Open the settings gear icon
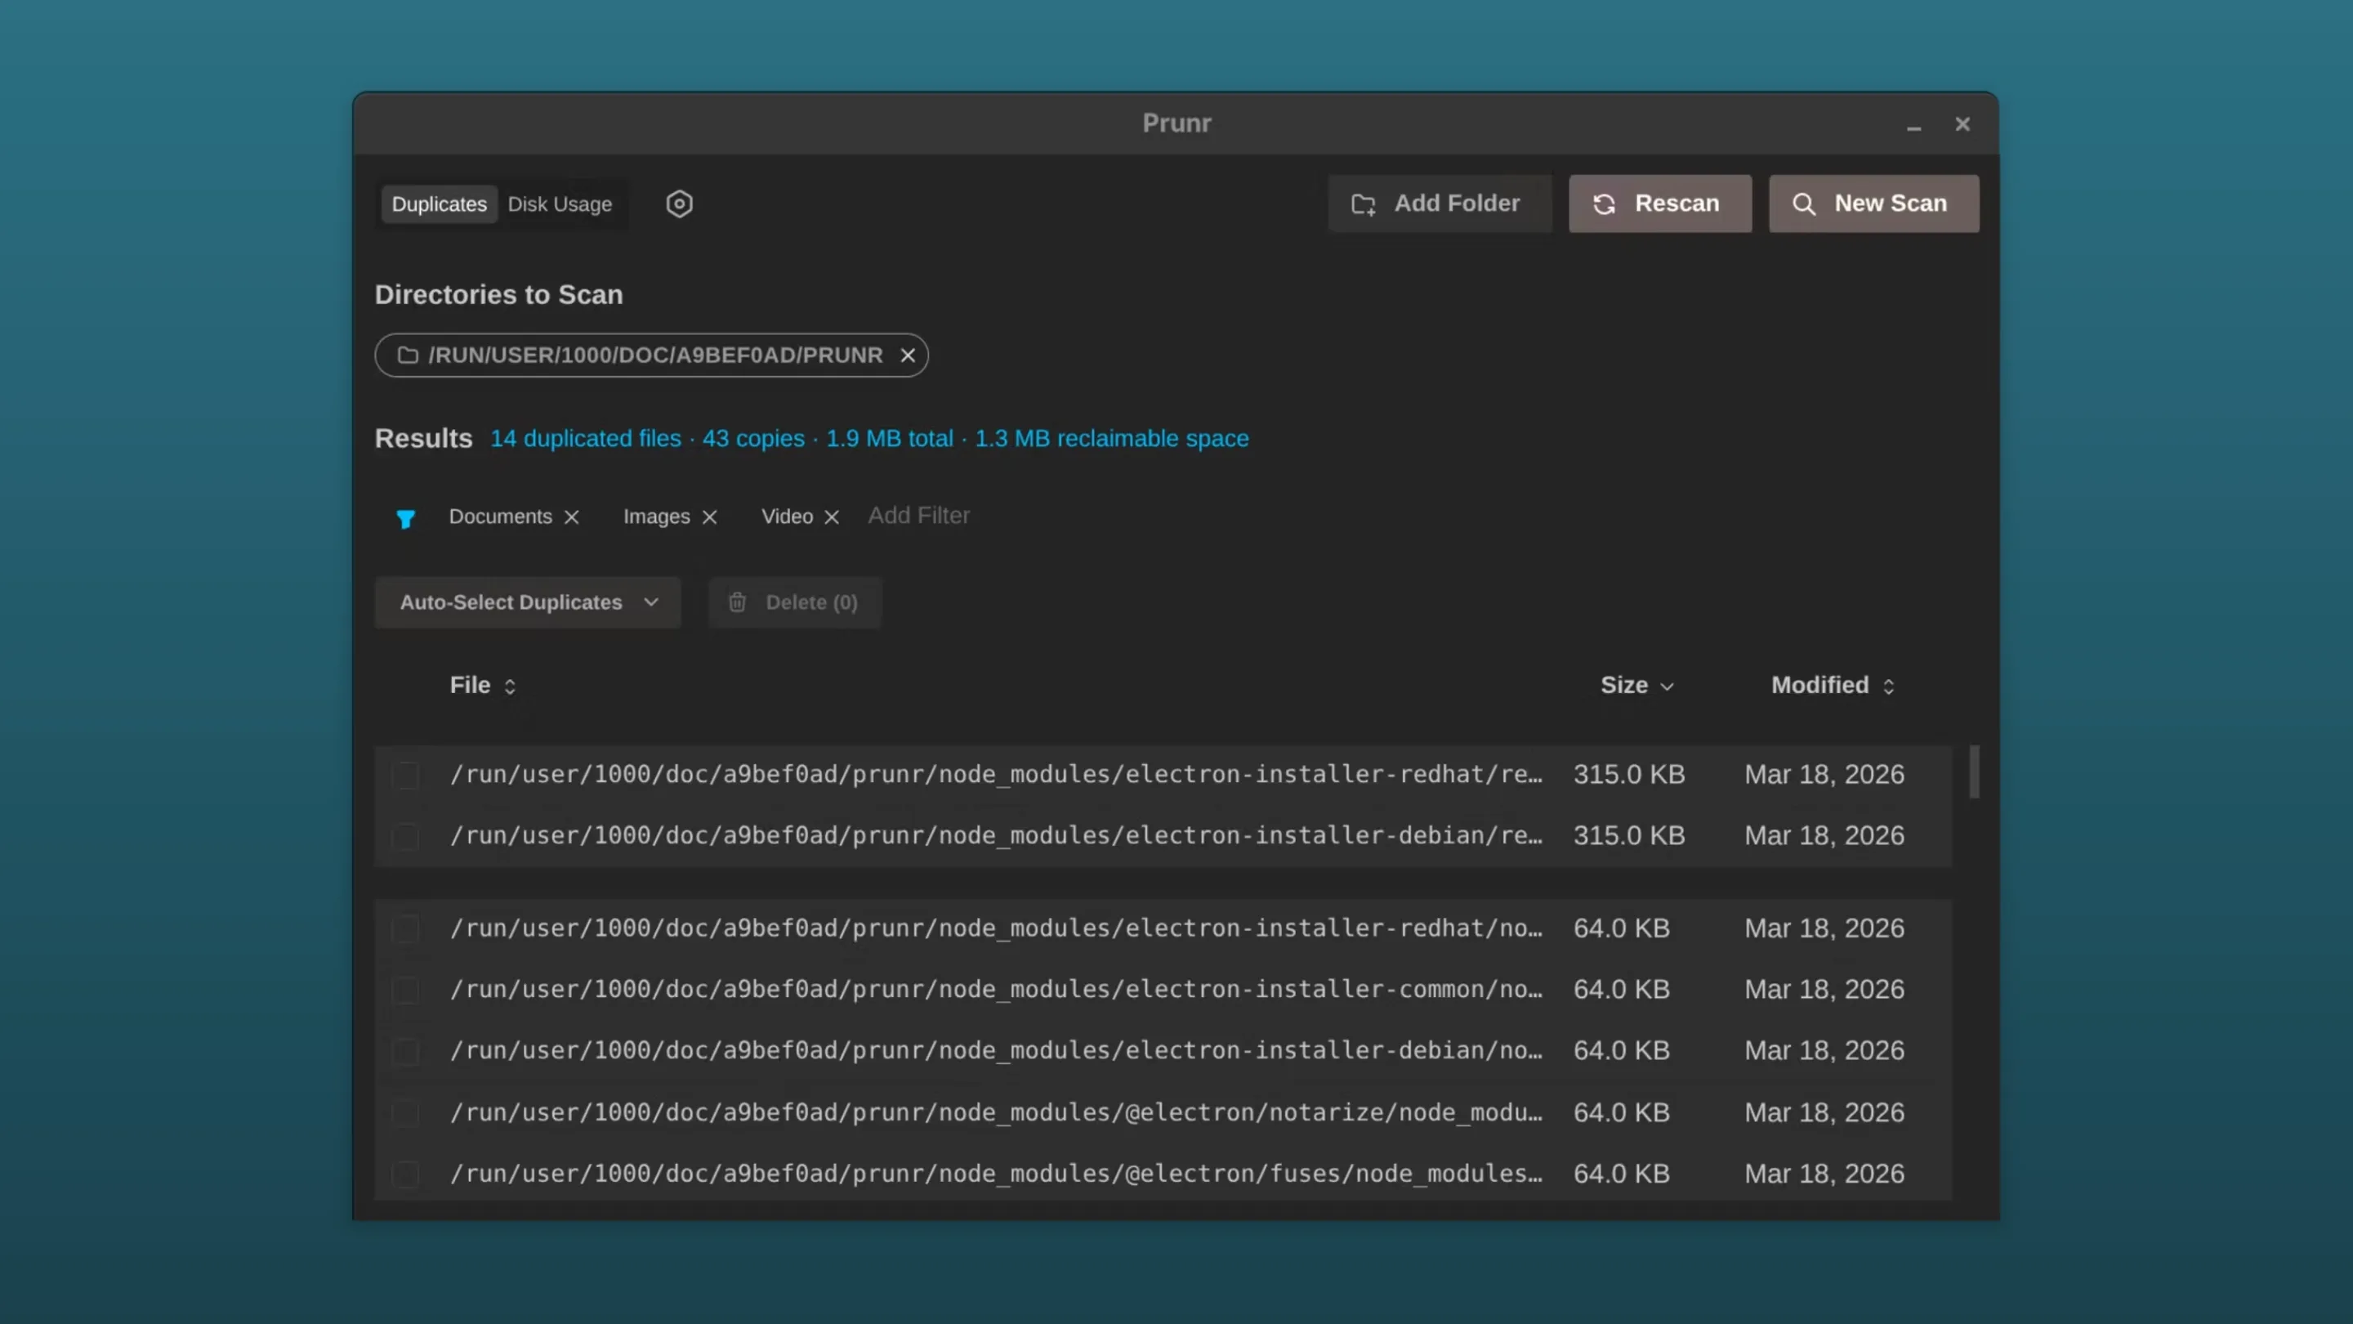 [x=679, y=203]
